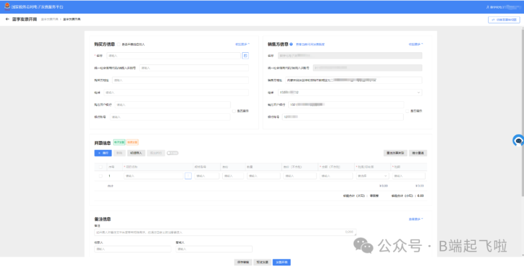
Task: Check the box next to 购买方信息 title
Action: click(x=118, y=44)
